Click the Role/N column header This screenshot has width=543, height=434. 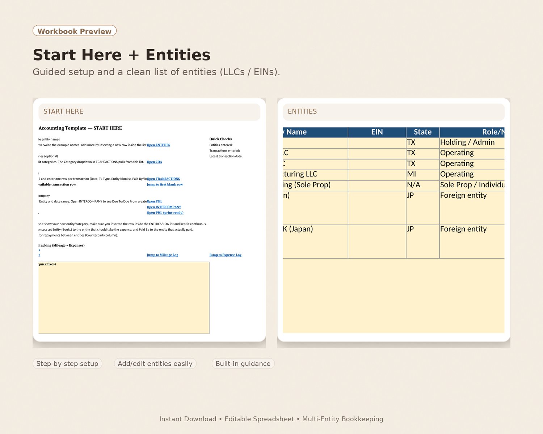tap(472, 132)
